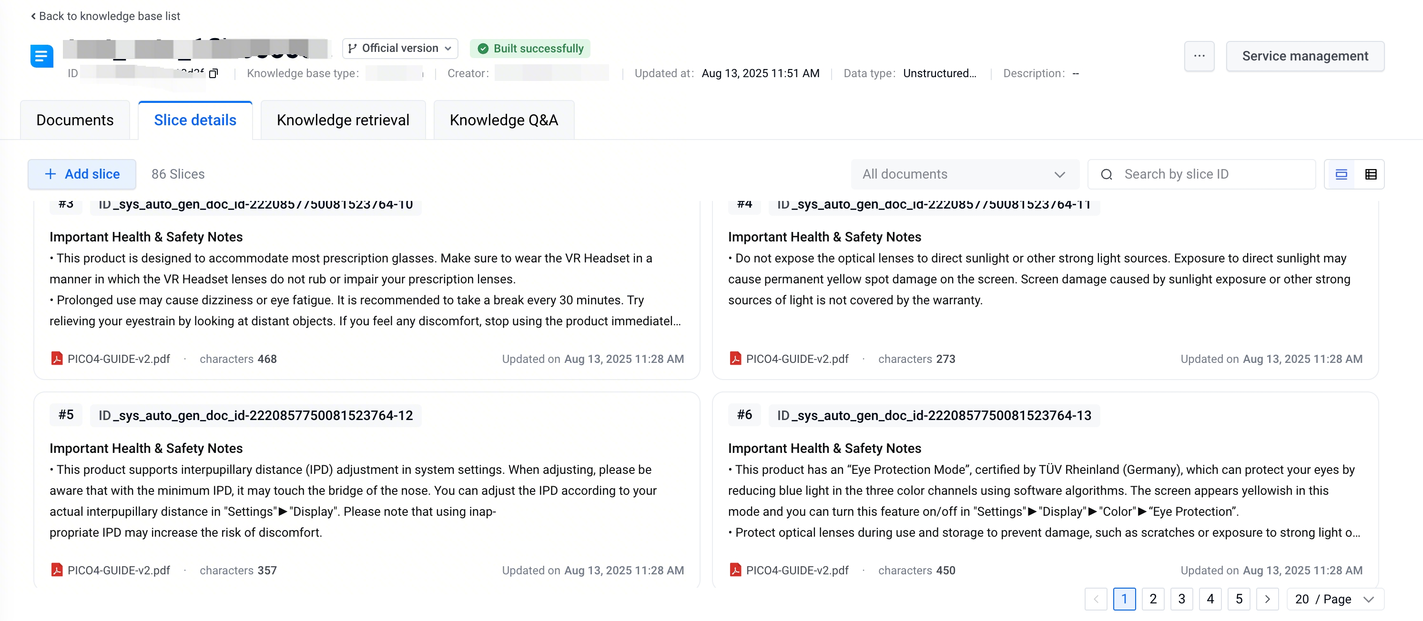Open the Knowledge retrieval tab

tap(343, 120)
